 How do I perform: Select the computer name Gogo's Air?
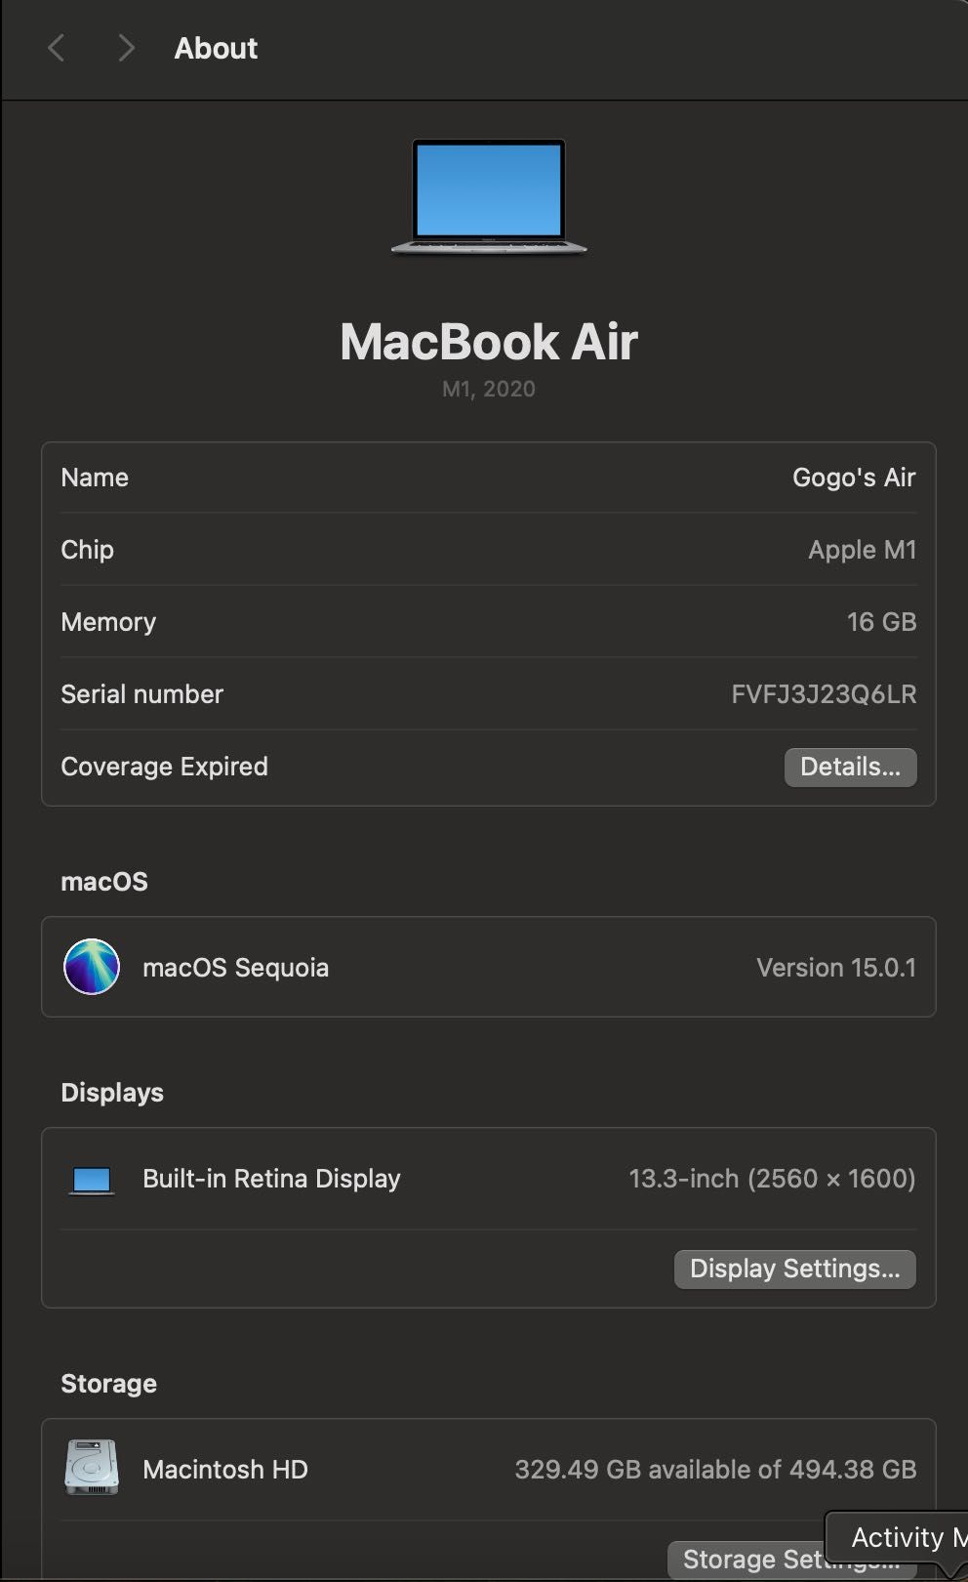(x=854, y=478)
